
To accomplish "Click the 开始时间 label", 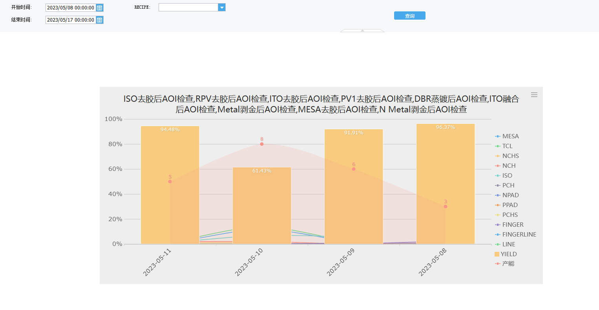I will tap(22, 7).
